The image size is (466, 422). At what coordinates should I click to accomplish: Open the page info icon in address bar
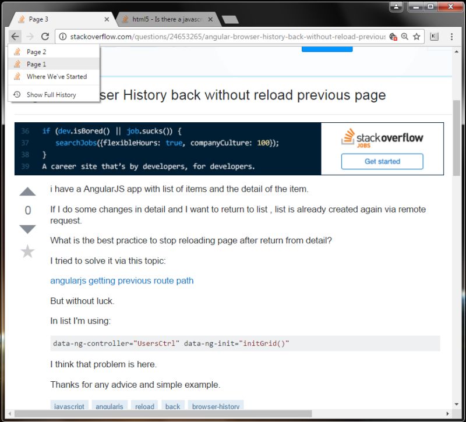coord(62,36)
